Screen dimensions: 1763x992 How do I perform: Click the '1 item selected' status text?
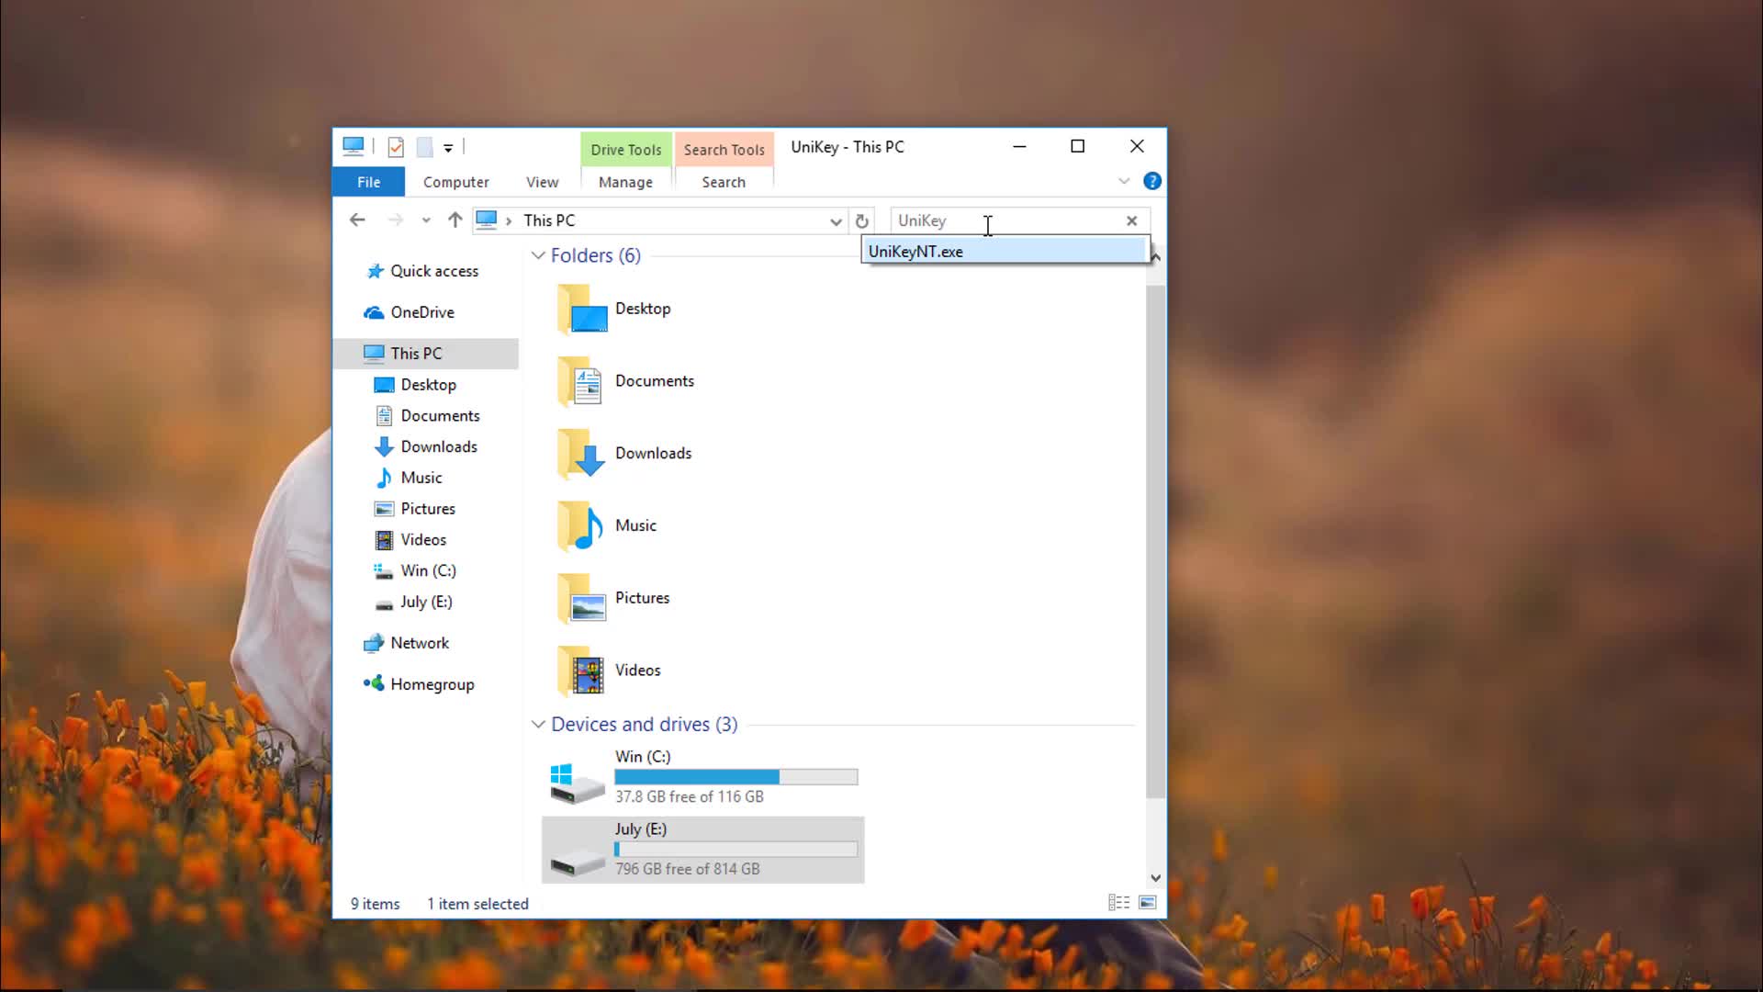click(477, 904)
